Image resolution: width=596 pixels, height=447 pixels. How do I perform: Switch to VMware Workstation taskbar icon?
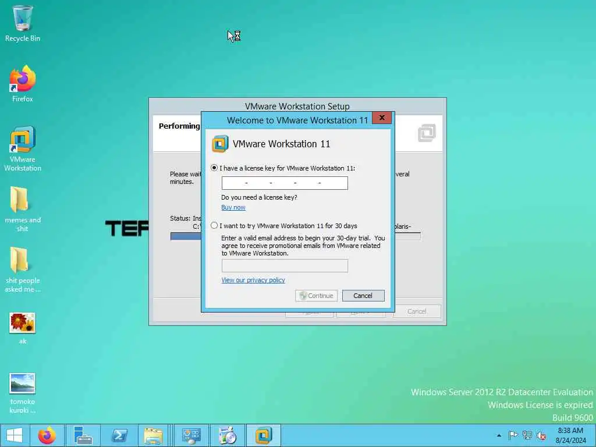(264, 435)
